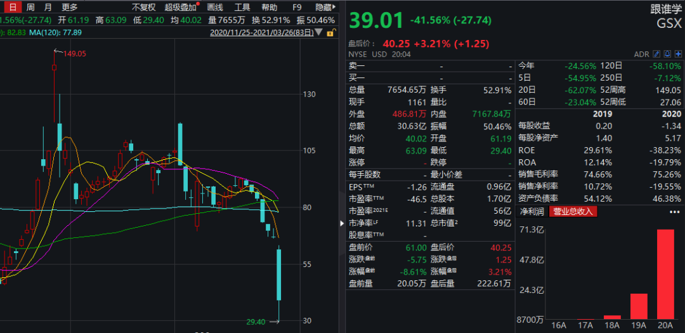
Task: Switch to the 日 daily chart period
Action: click(x=11, y=8)
